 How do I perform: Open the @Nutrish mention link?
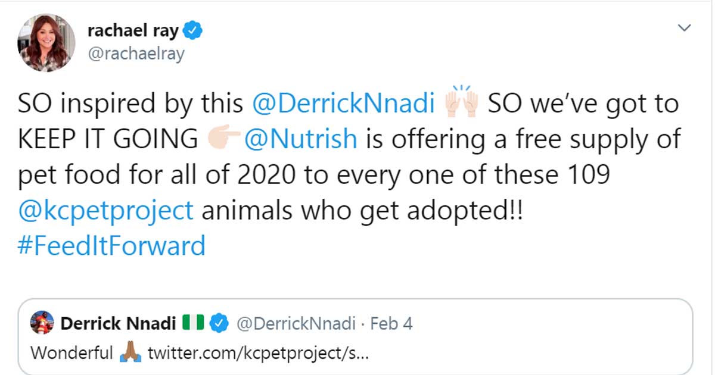click(301, 139)
